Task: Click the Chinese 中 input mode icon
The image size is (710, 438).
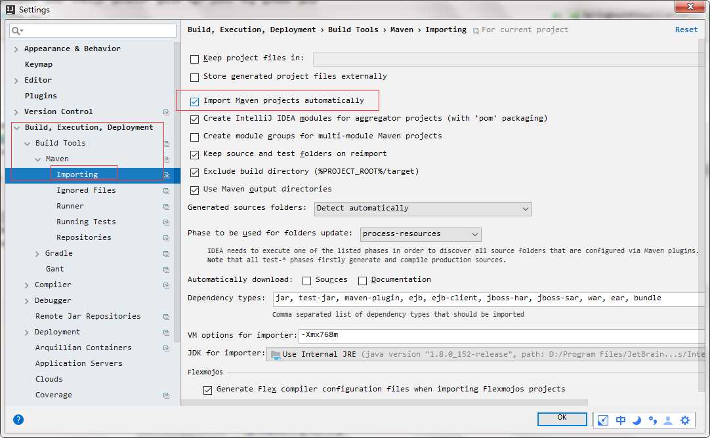Action: [x=620, y=420]
